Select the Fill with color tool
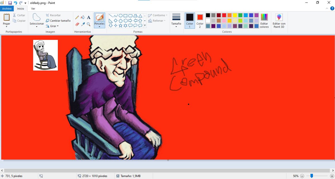This screenshot has height=179, width=335. point(83,17)
